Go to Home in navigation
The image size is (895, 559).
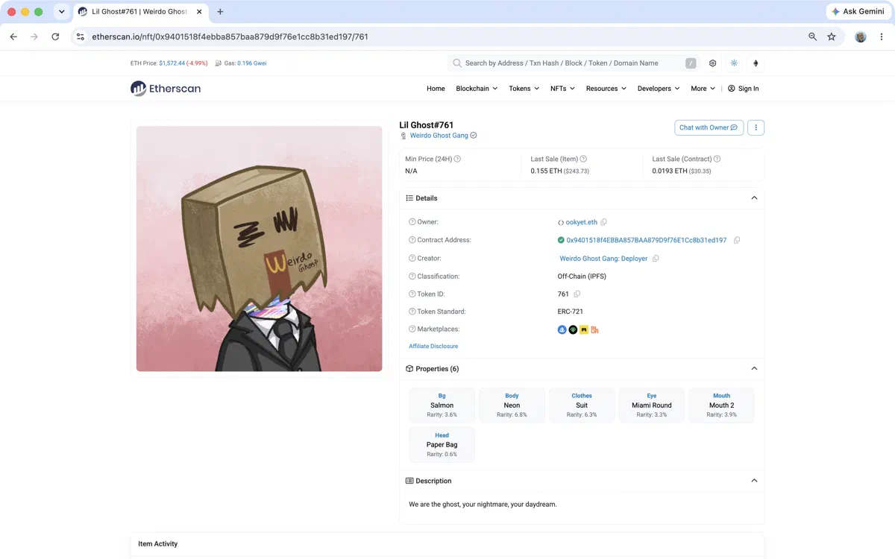point(436,89)
